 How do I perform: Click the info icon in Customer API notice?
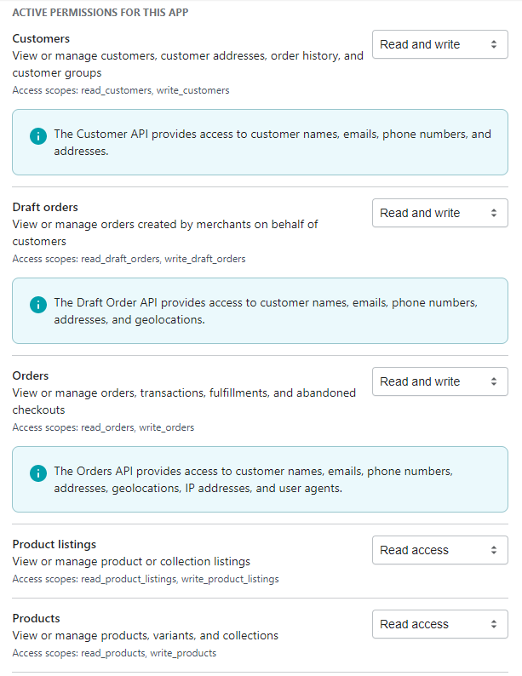[x=38, y=136]
